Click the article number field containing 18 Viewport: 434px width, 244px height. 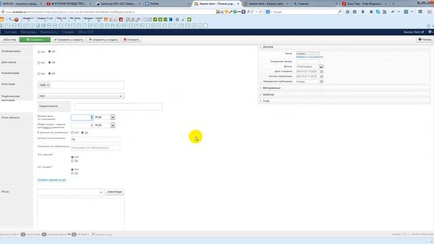(x=96, y=140)
